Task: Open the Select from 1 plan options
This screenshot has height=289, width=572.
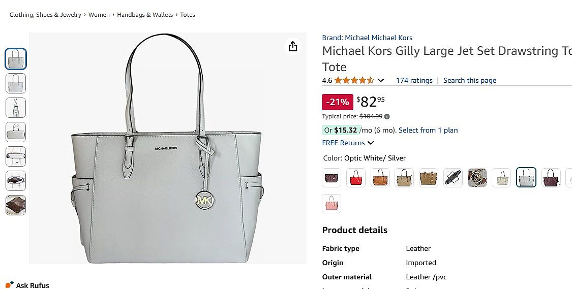Action: click(428, 130)
